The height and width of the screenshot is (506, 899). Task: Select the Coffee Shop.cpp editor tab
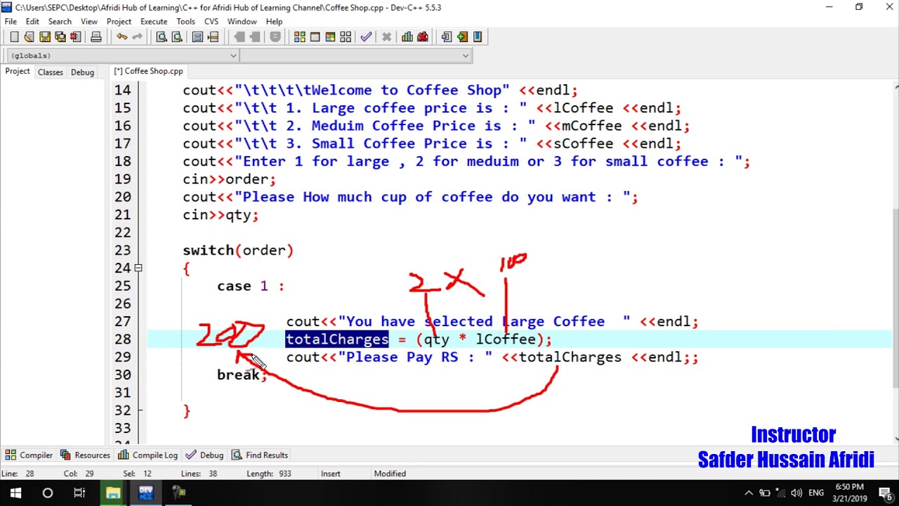click(x=148, y=71)
